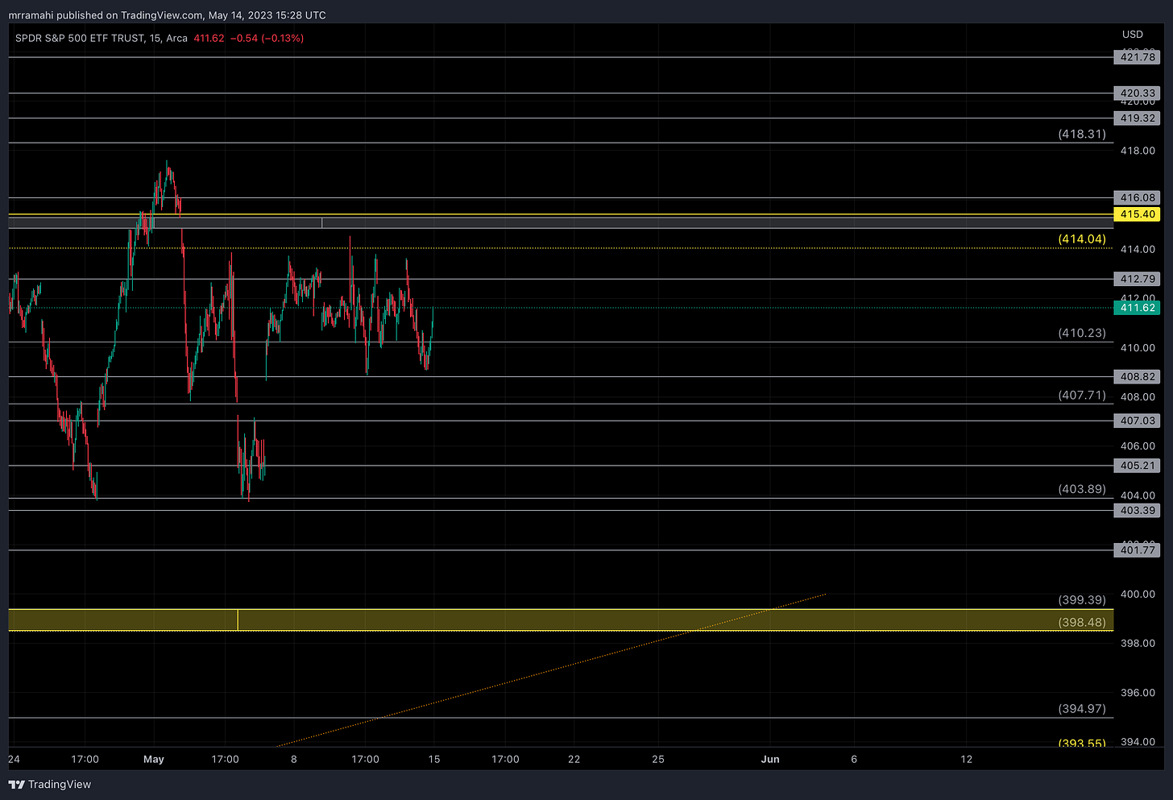This screenshot has width=1173, height=800.
Task: Click the 416.08 price label
Action: pos(1138,197)
